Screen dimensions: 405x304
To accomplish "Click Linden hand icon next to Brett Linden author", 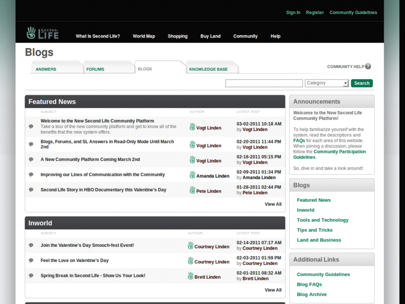I will [191, 276].
